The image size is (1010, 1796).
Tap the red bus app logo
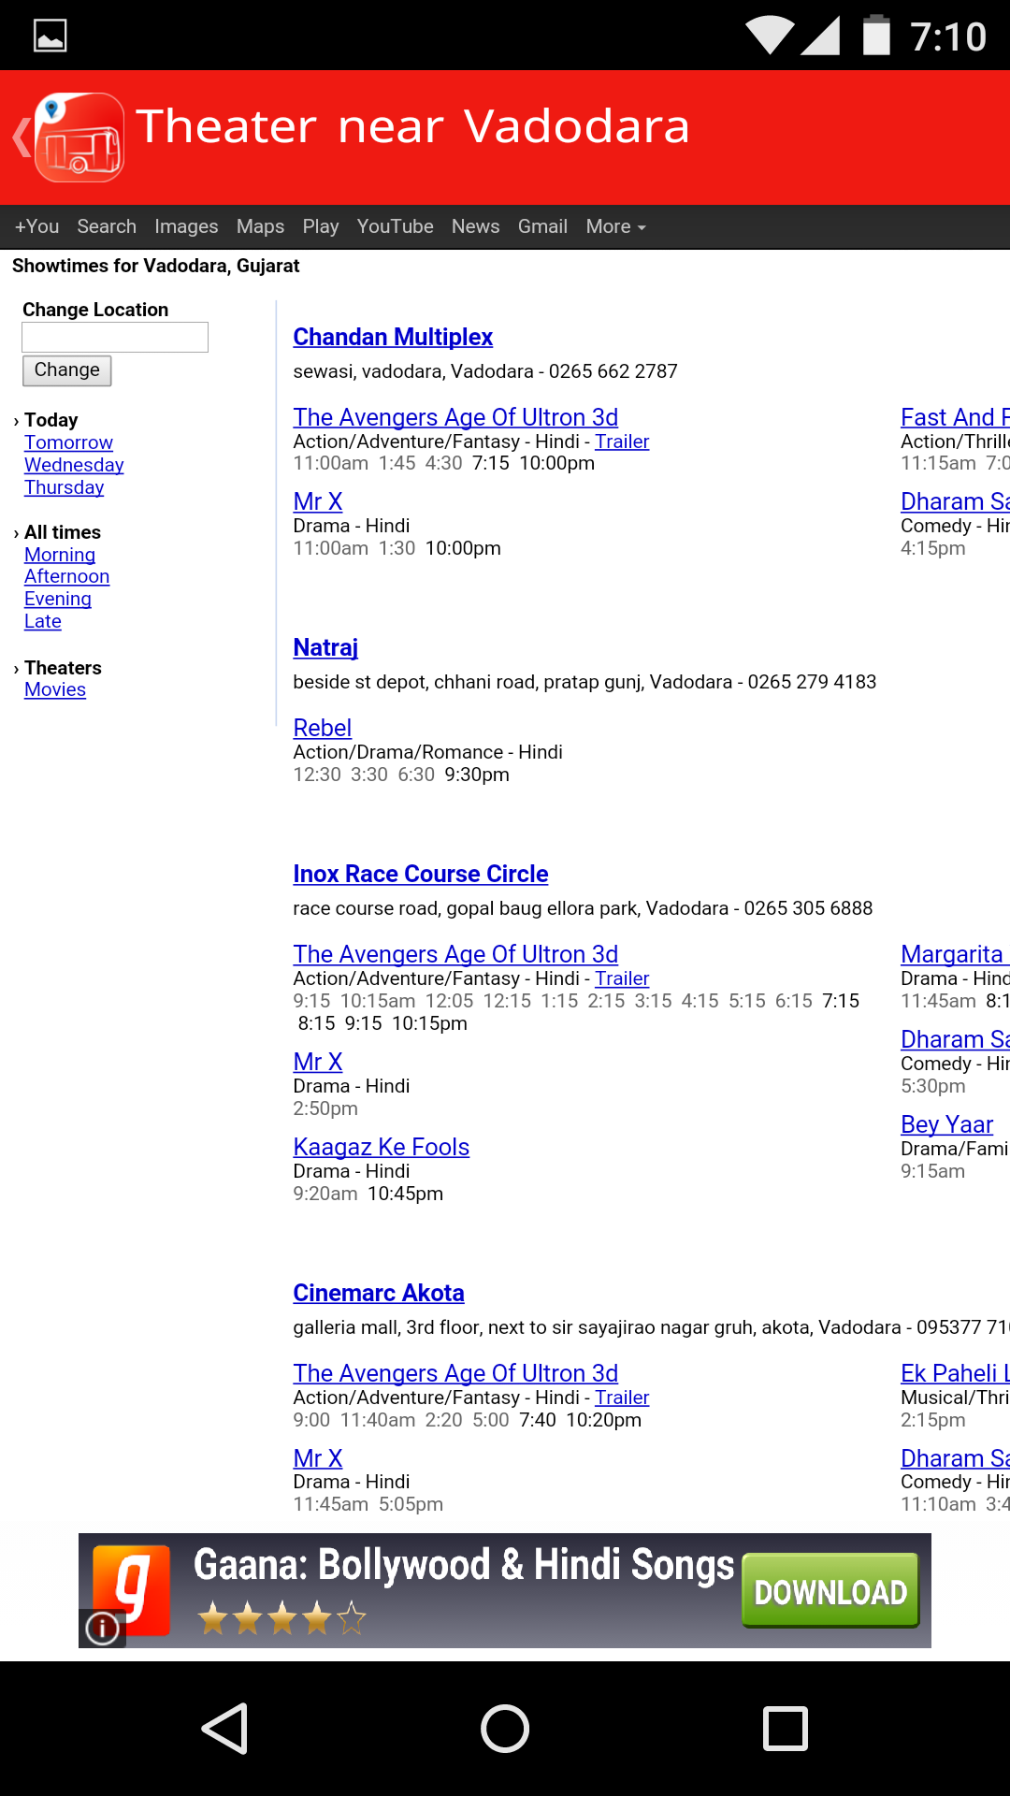point(79,138)
